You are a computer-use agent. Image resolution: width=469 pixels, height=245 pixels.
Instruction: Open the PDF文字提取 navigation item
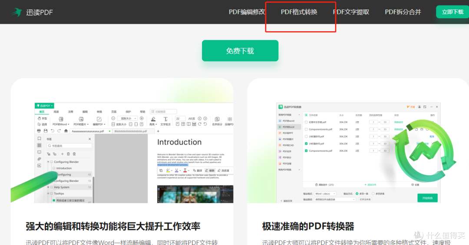click(x=351, y=12)
